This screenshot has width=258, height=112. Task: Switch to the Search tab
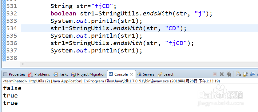[x=166, y=74]
